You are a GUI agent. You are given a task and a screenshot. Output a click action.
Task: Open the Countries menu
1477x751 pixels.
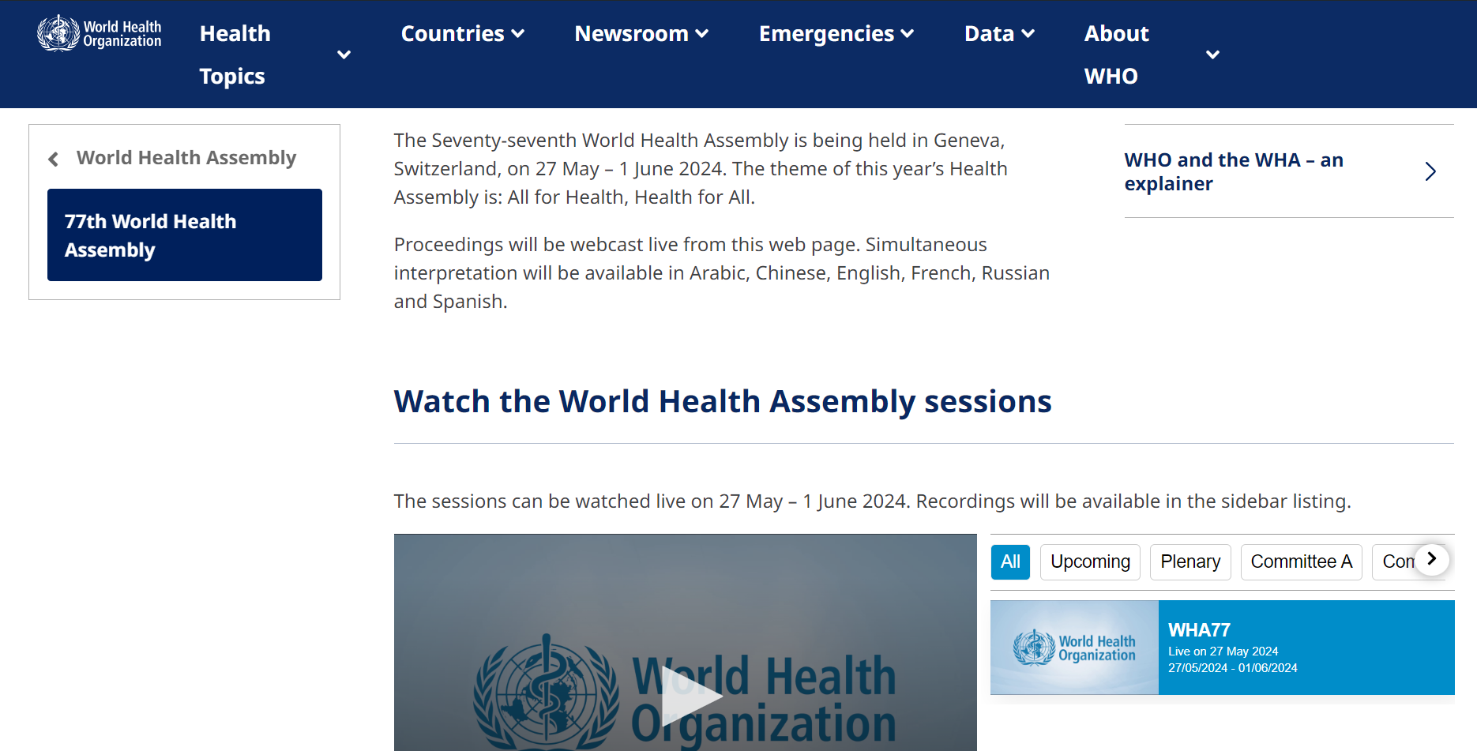click(x=453, y=33)
